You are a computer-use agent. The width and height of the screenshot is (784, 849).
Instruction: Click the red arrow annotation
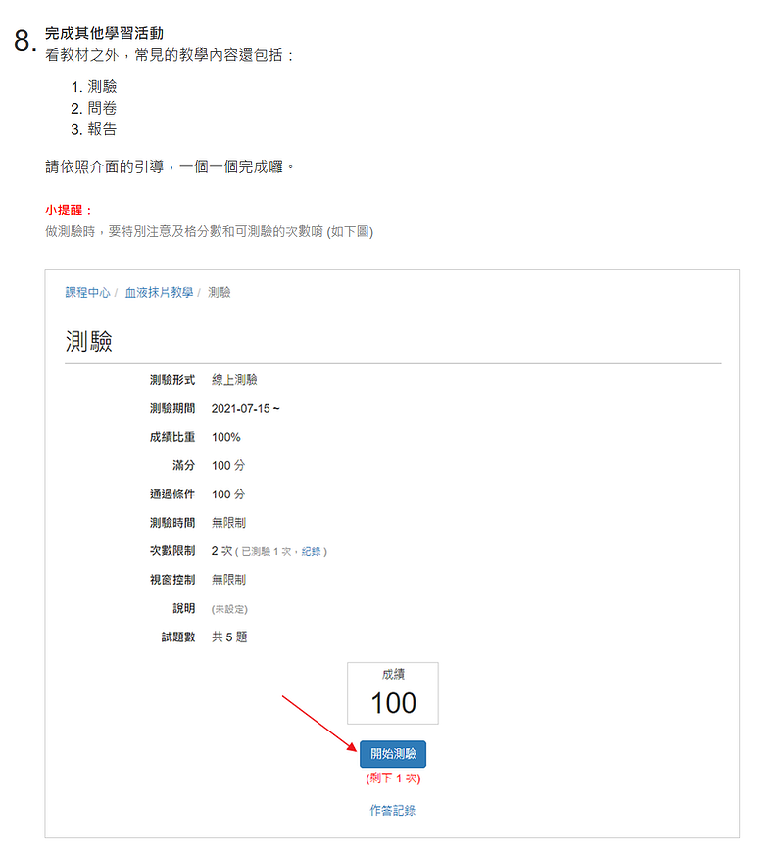(x=319, y=724)
